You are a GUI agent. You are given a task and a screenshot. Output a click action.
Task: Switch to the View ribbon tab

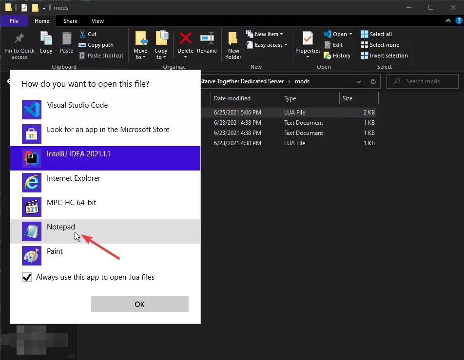(97, 21)
